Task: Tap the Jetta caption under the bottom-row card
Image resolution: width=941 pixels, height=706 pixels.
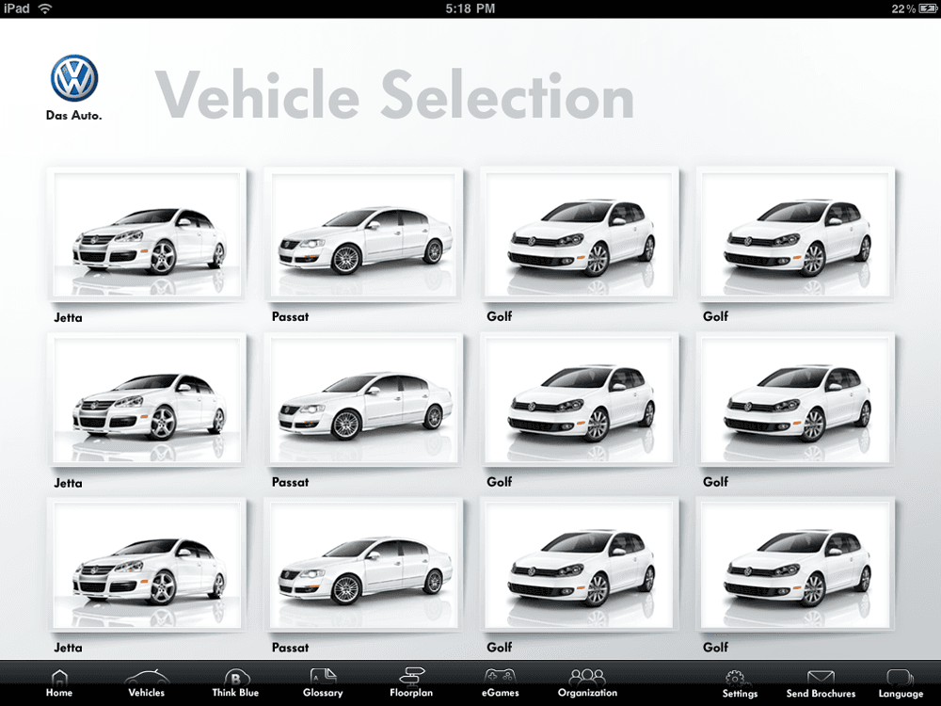Action: 68,648
